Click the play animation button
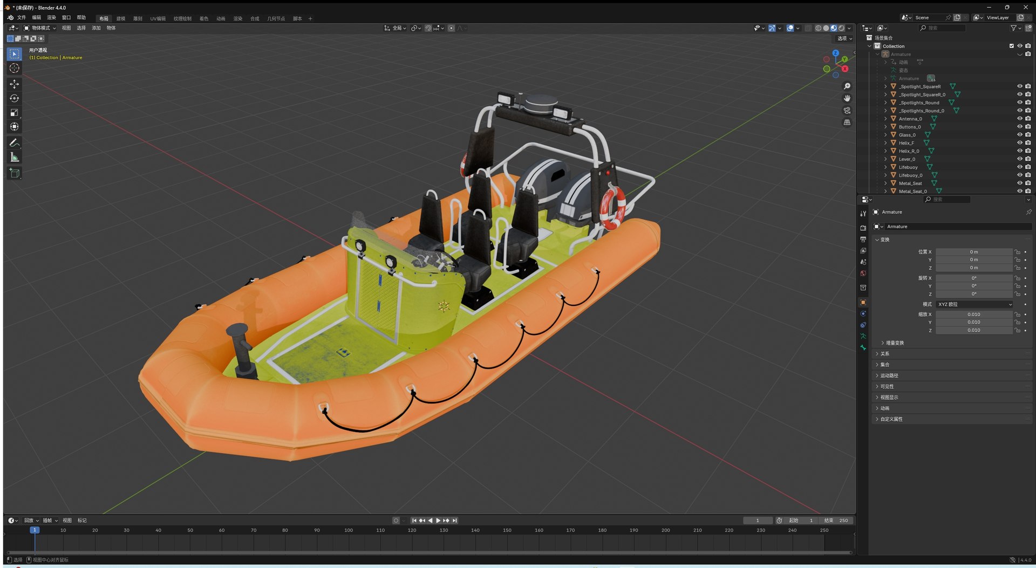Image resolution: width=1036 pixels, height=568 pixels. click(438, 521)
